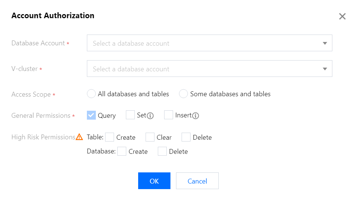The height and width of the screenshot is (201, 358).
Task: Uncheck the Query permission checkbox
Action: coord(91,115)
